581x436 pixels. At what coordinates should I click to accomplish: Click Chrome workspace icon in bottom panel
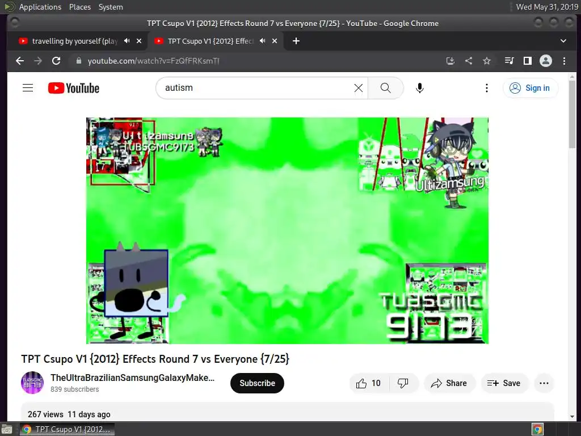pos(538,429)
